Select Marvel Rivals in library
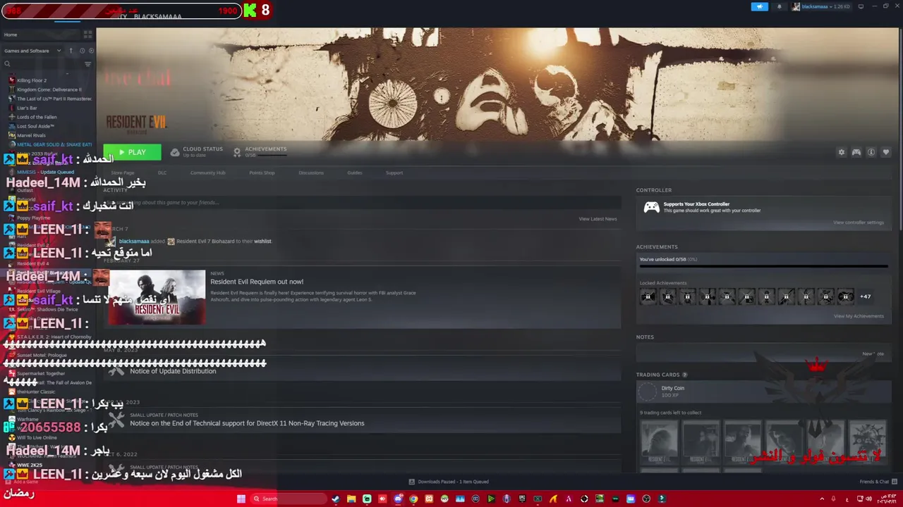Viewport: 903px width, 507px height. pyautogui.click(x=31, y=135)
